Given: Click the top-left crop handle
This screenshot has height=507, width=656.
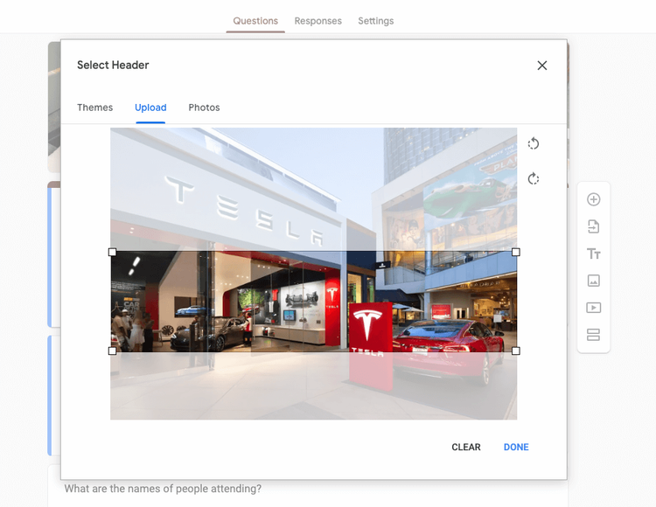Looking at the screenshot, I should [112, 252].
